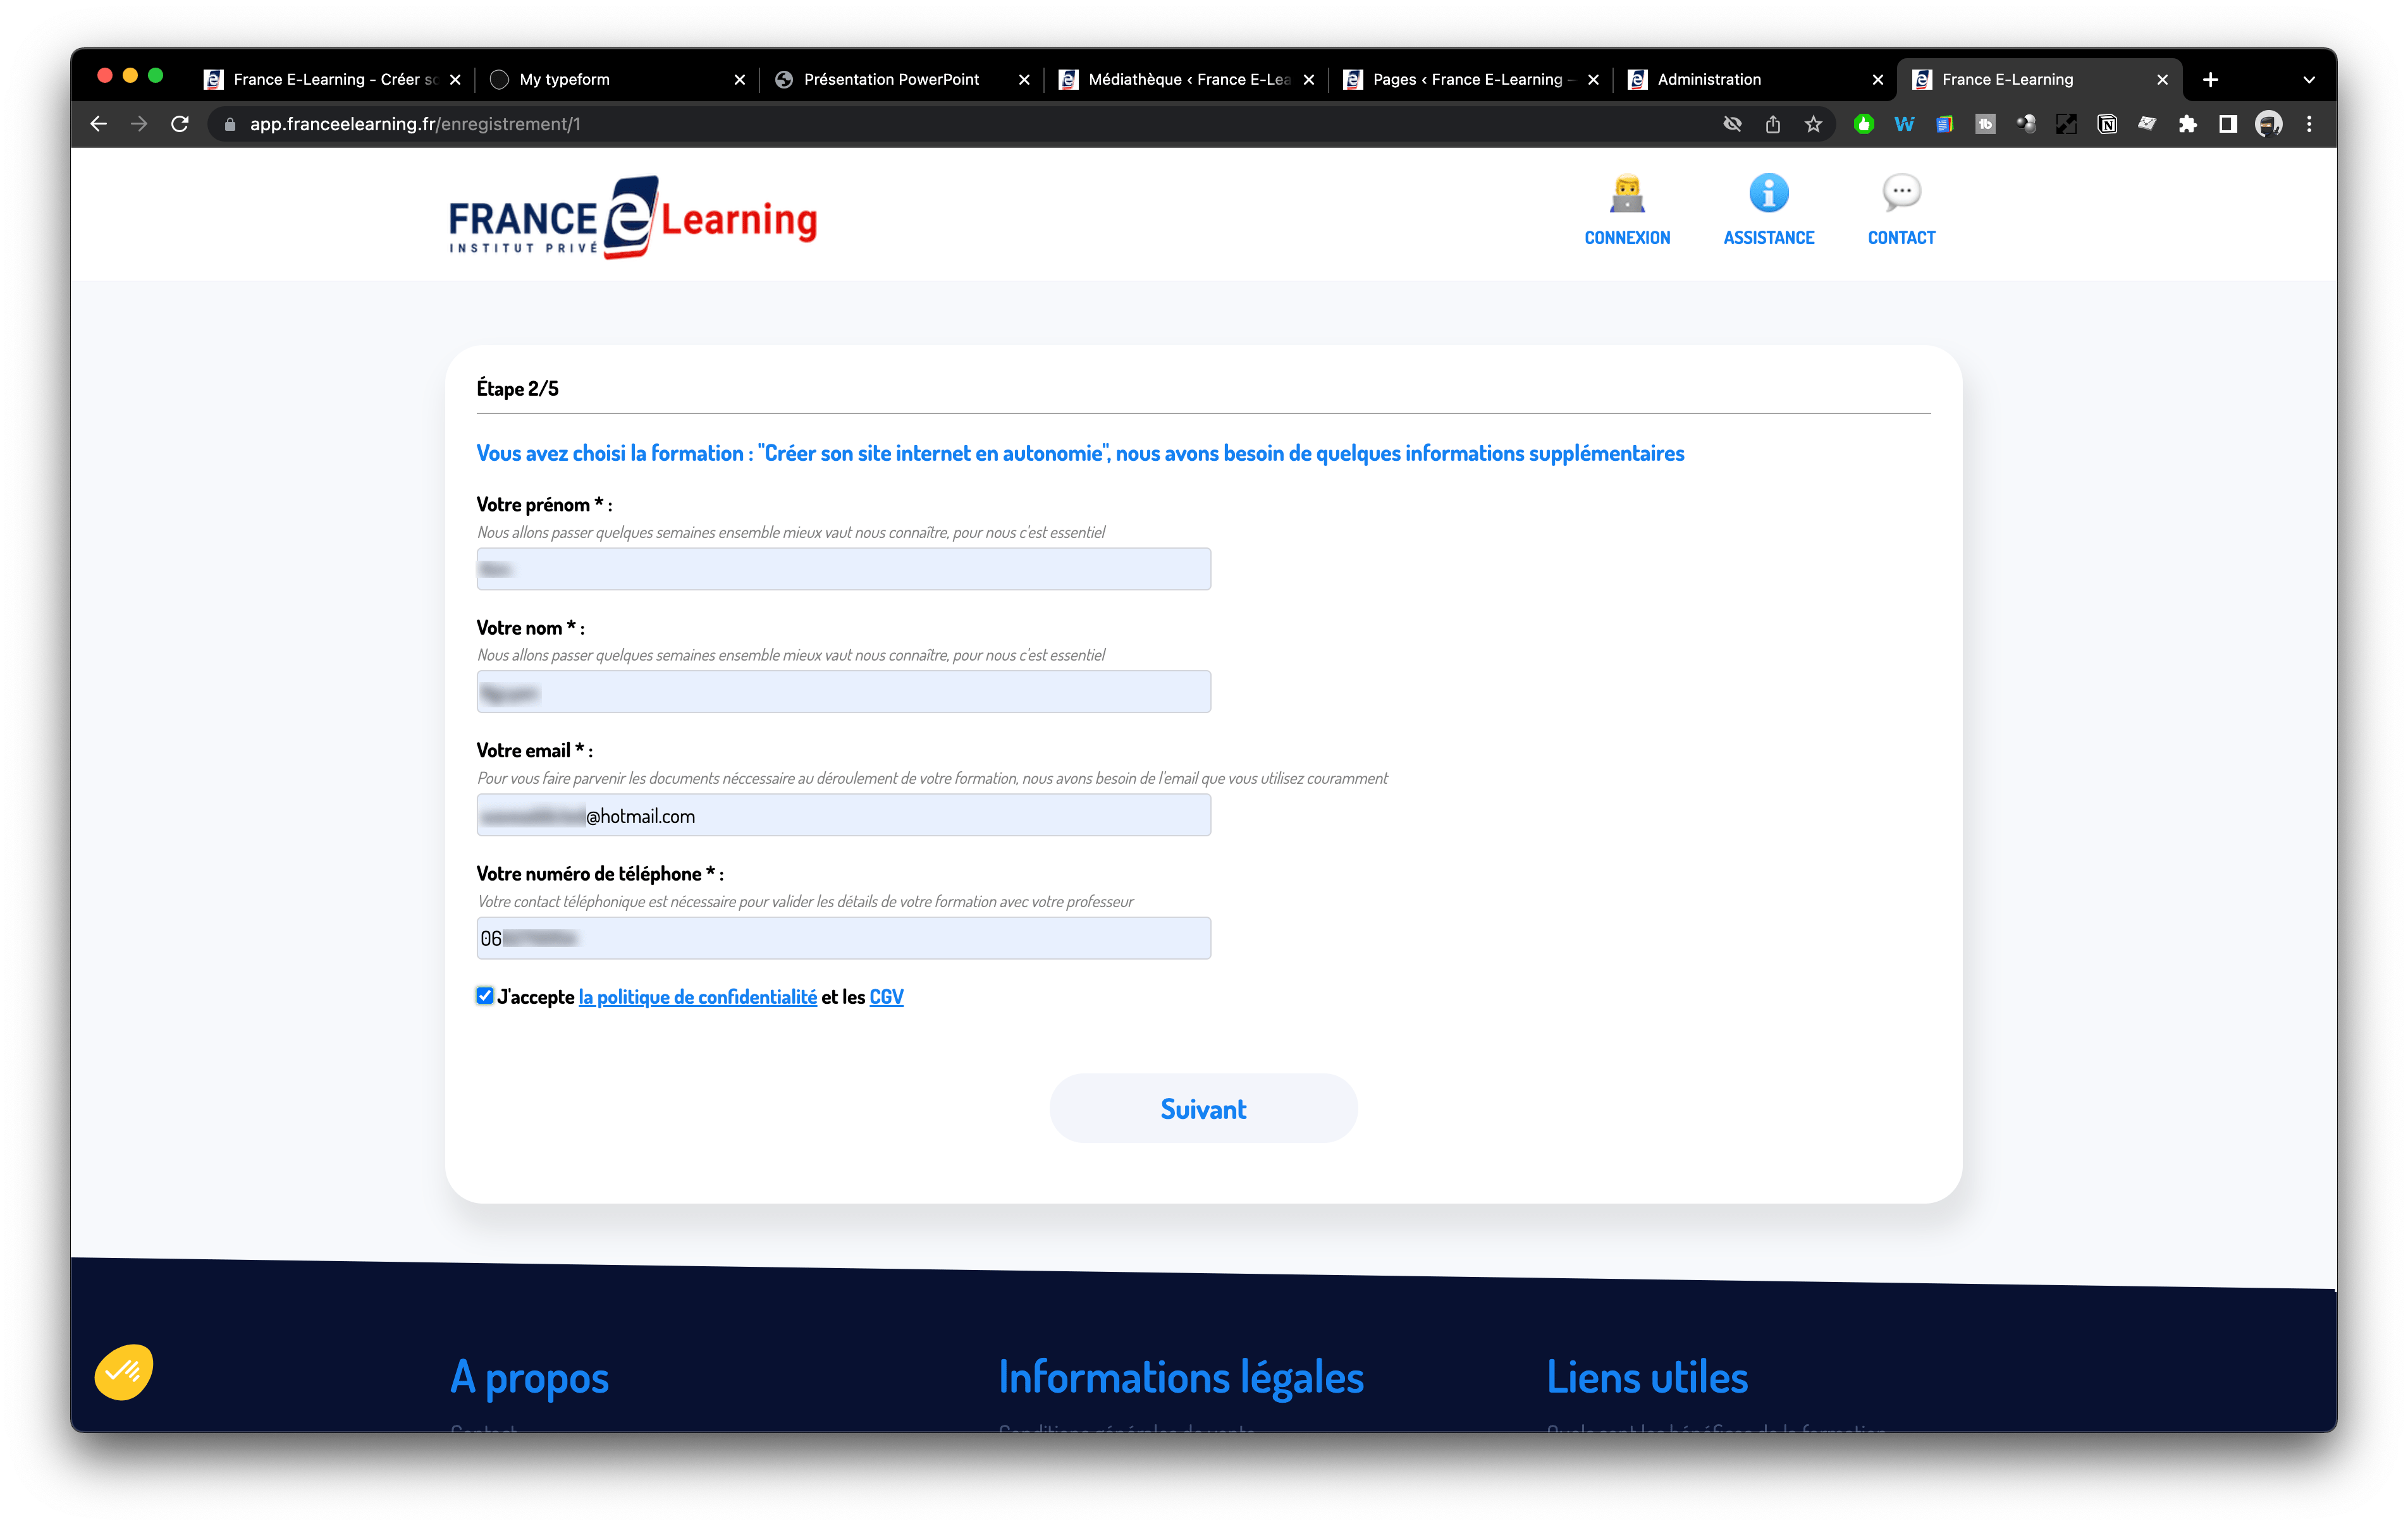Click the France E-Learning logo
Image resolution: width=2408 pixels, height=1526 pixels.
click(633, 217)
